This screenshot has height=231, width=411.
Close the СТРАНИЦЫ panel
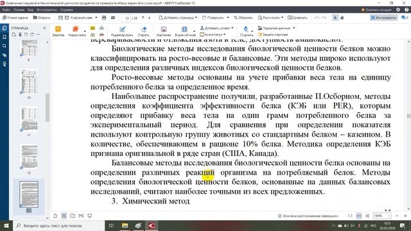point(44,28)
